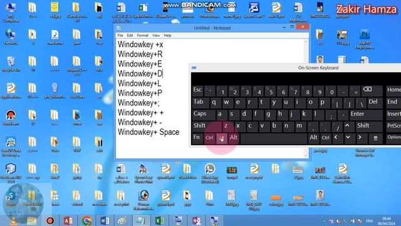Screen dimensions: 401x226
Task: Click the down arrow key on On-Screen Keyboard
Action: point(348,138)
